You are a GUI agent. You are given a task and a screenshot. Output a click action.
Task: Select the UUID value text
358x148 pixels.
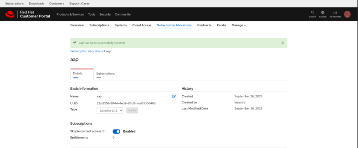126,103
